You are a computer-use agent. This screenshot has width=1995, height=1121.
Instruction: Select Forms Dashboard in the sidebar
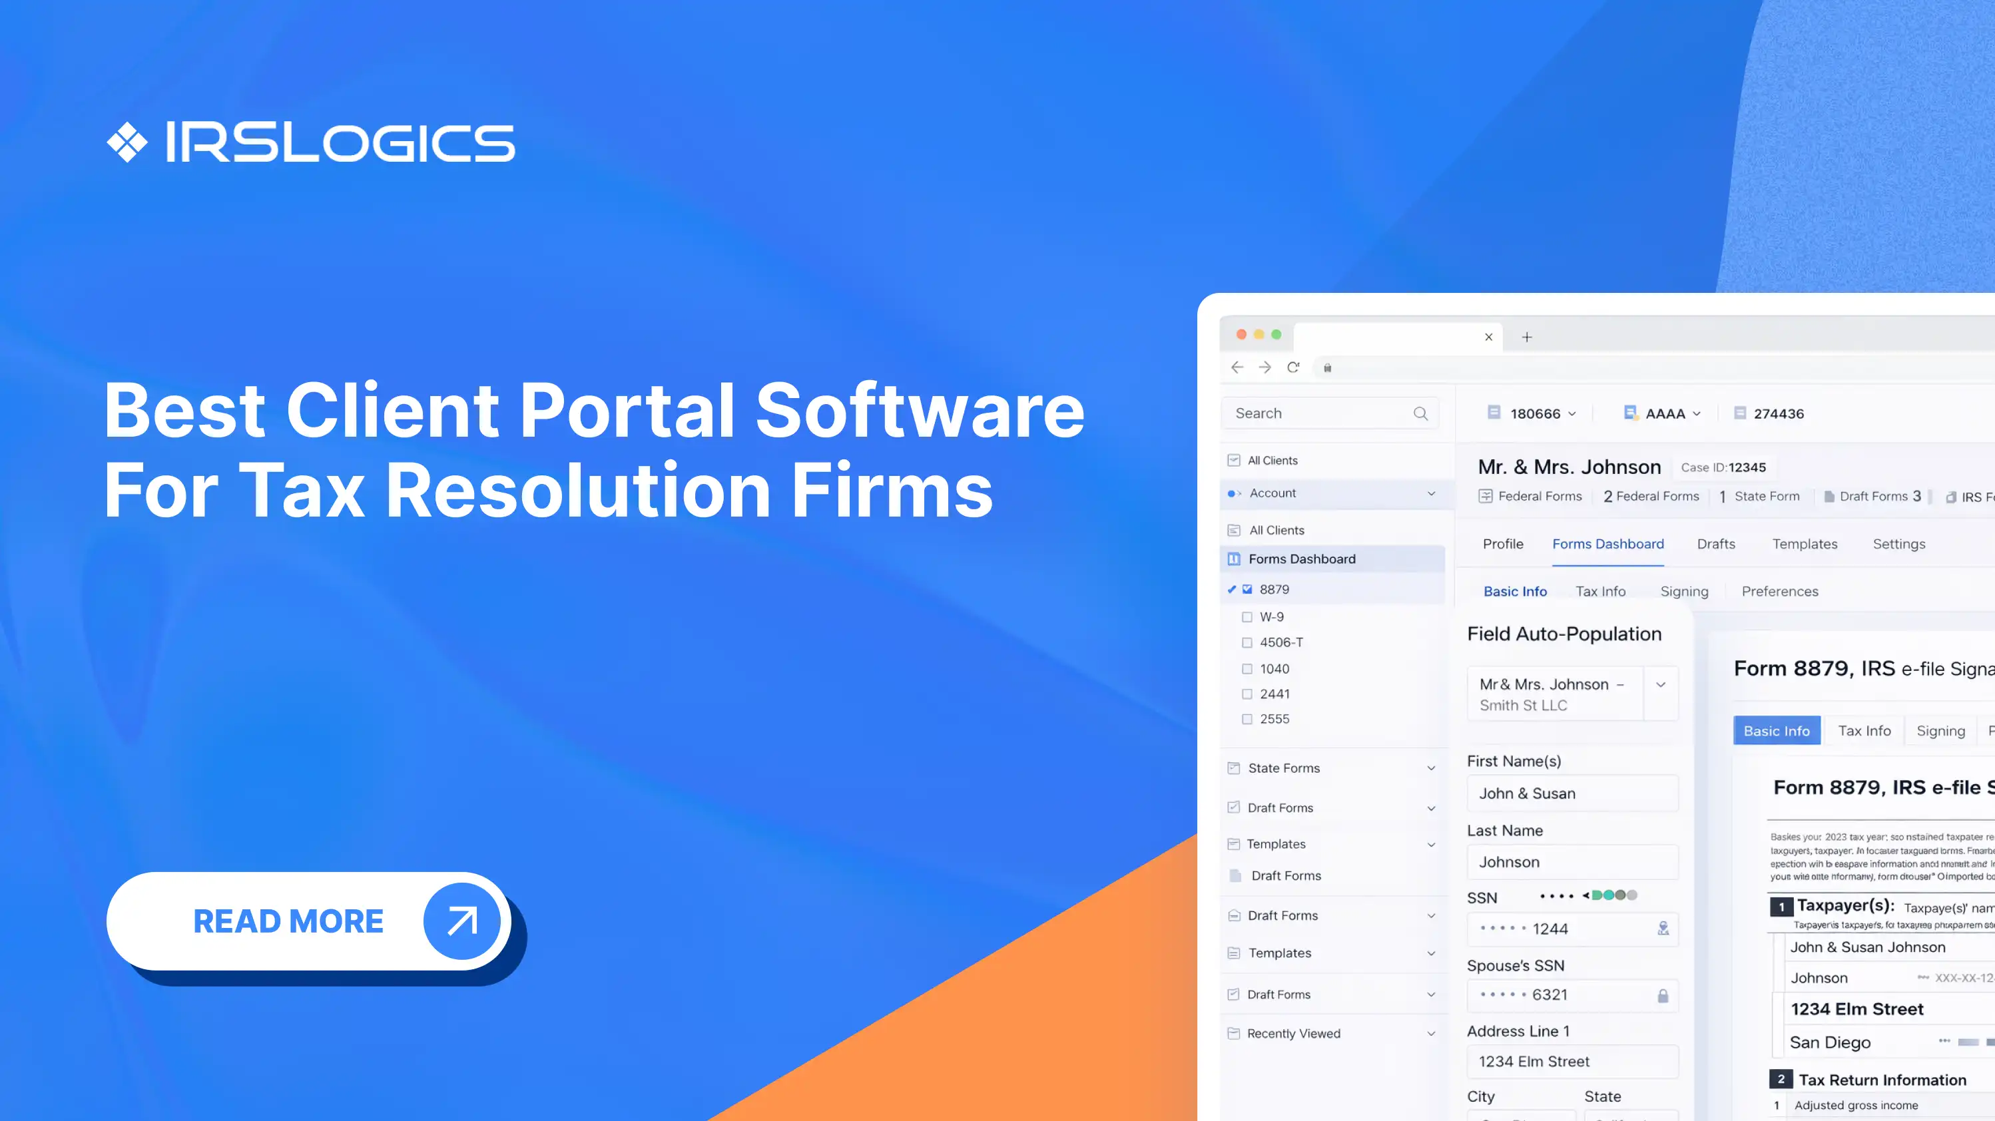point(1301,559)
